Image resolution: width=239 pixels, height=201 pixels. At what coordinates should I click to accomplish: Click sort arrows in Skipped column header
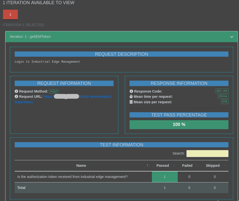point(225,165)
